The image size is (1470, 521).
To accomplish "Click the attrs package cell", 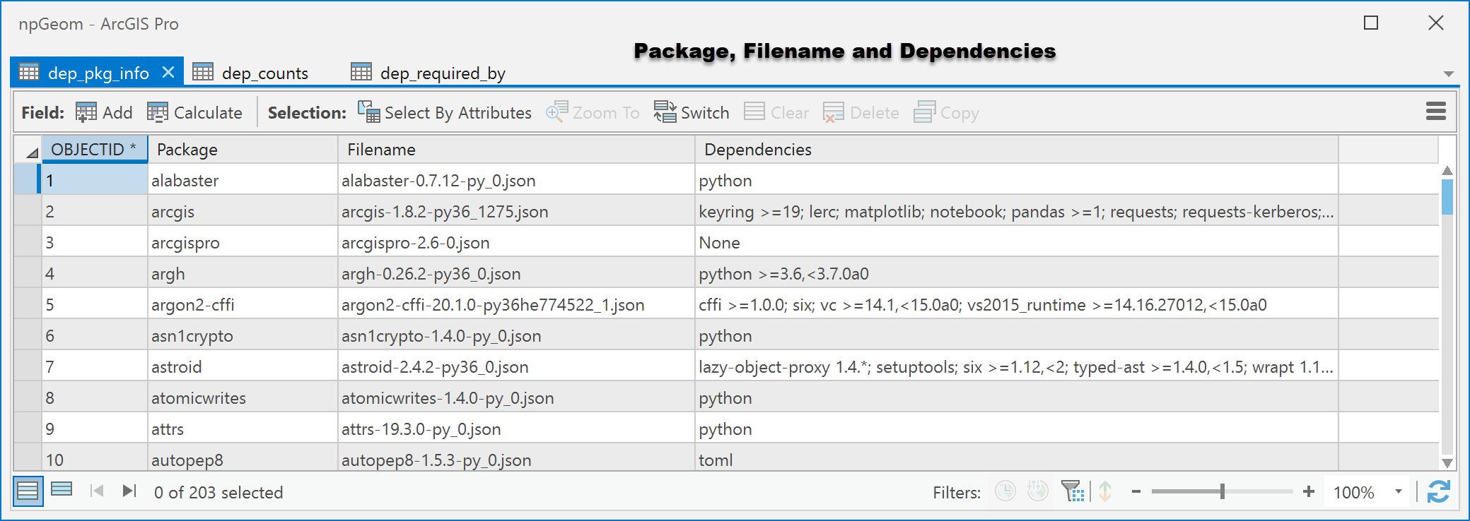I will tap(243, 429).
